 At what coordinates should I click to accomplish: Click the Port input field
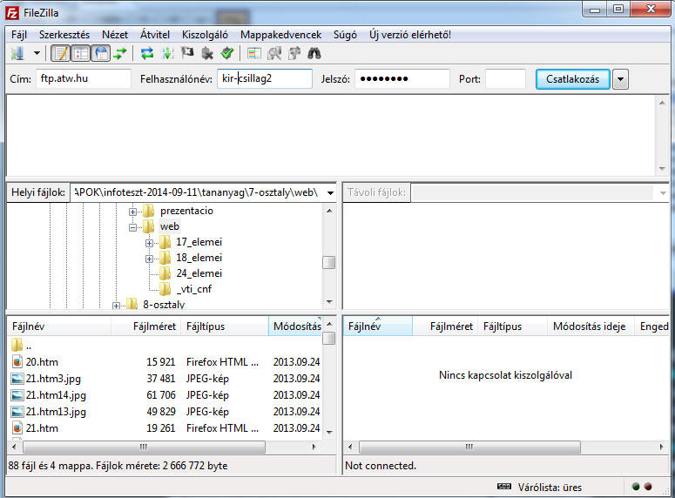tap(505, 78)
